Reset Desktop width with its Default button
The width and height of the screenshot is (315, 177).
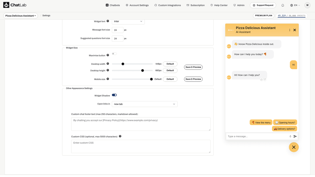click(x=170, y=64)
